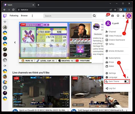Viewport: 135px width, 114px height.
Task: Open the first sidebar channel with striped logo
Action: tap(5, 27)
